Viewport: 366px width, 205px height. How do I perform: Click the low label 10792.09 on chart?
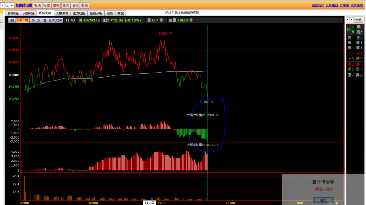206,102
